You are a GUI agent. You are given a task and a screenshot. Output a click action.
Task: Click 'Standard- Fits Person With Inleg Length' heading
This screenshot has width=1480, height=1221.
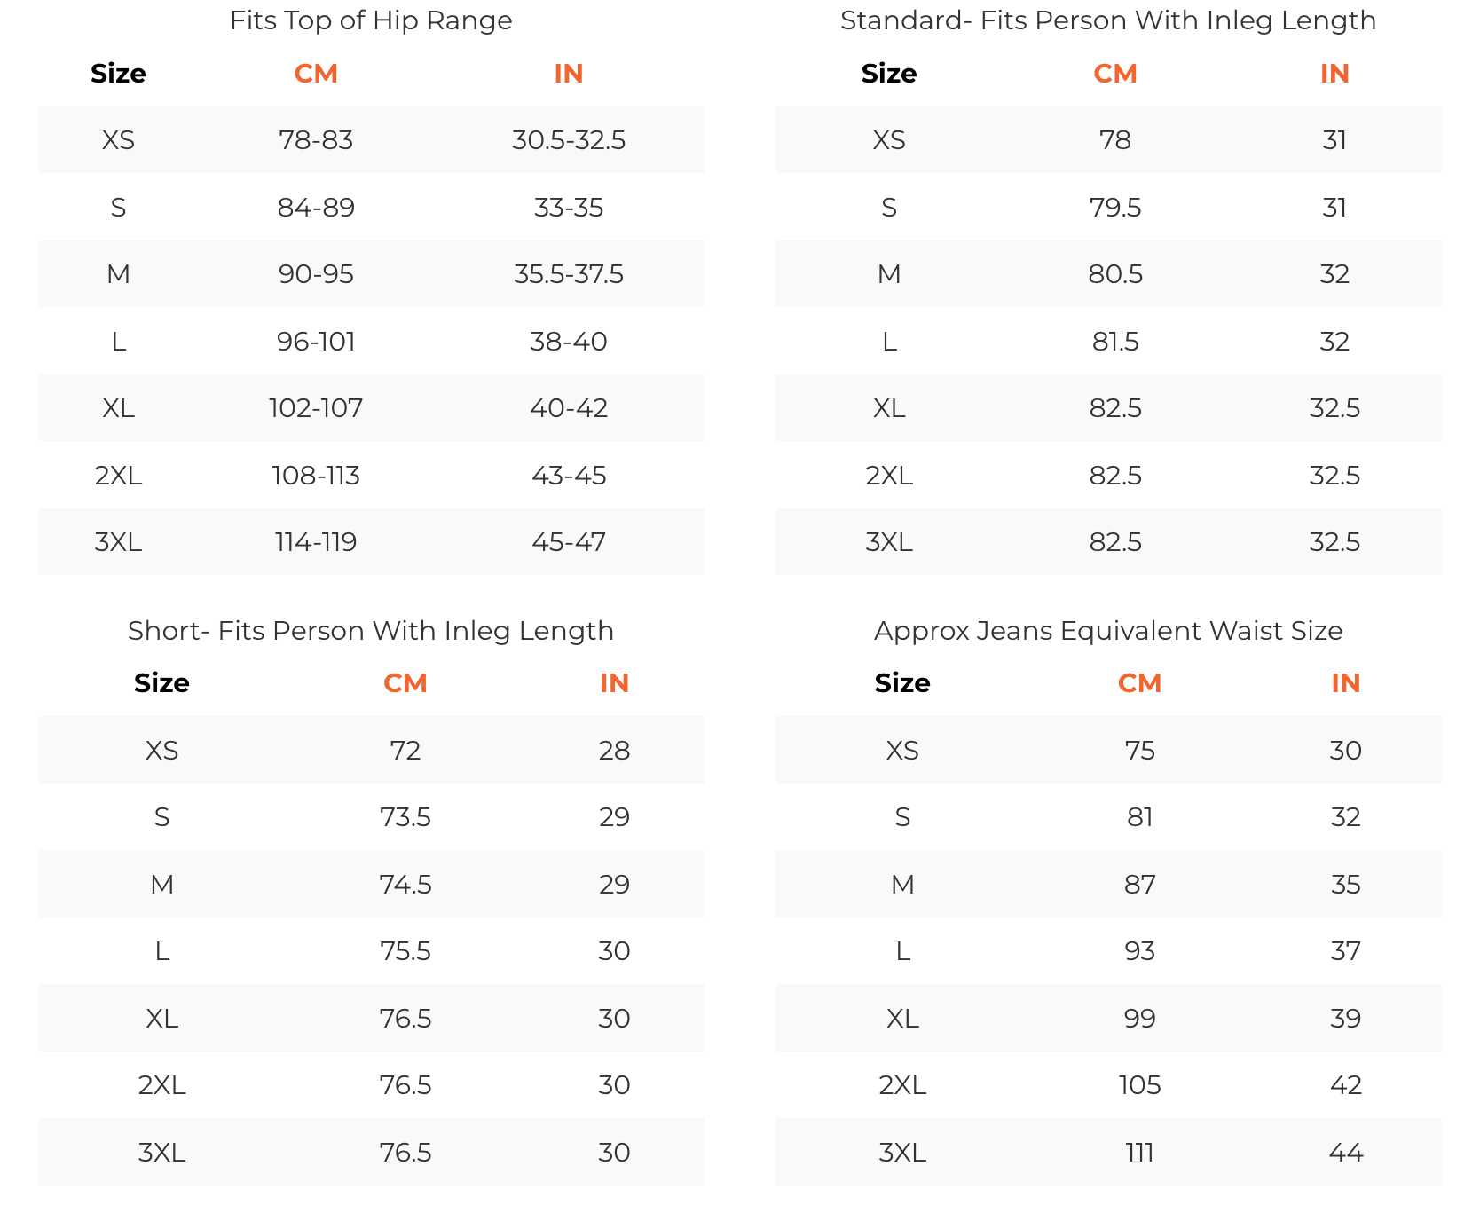click(x=1107, y=20)
